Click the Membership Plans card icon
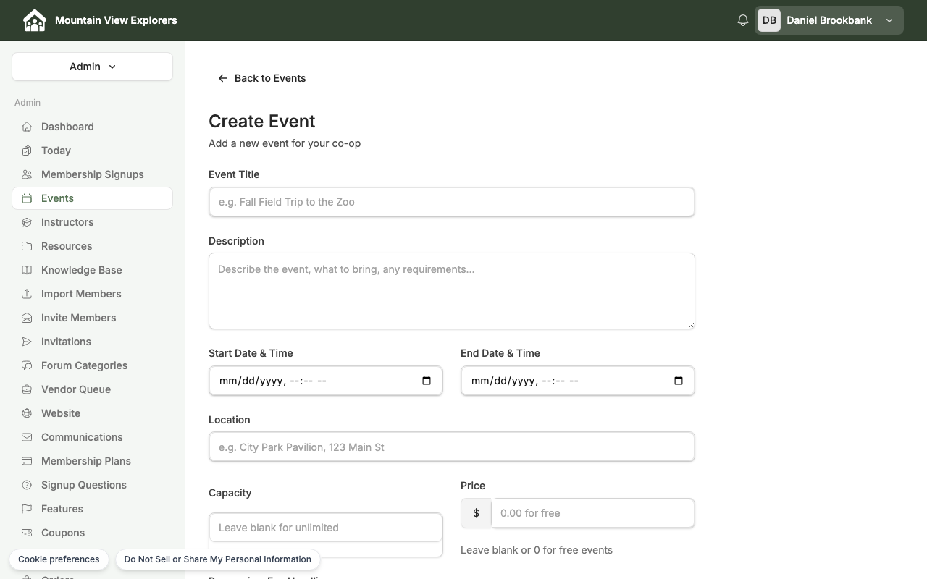Screen dimensions: 927x579 coord(27,461)
